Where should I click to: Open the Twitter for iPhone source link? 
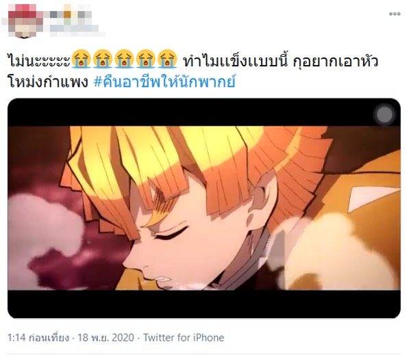click(x=184, y=337)
